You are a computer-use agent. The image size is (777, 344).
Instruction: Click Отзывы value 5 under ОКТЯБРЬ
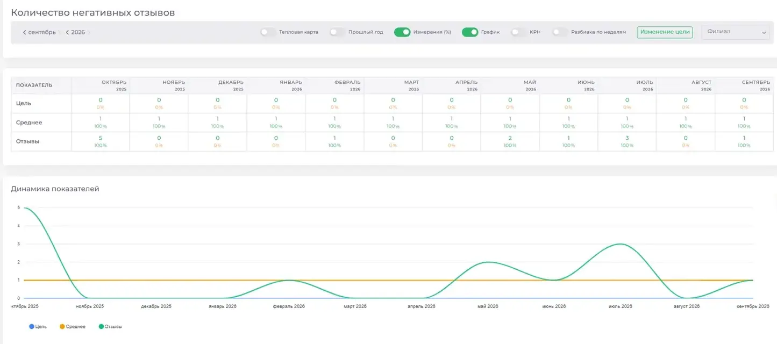point(101,138)
